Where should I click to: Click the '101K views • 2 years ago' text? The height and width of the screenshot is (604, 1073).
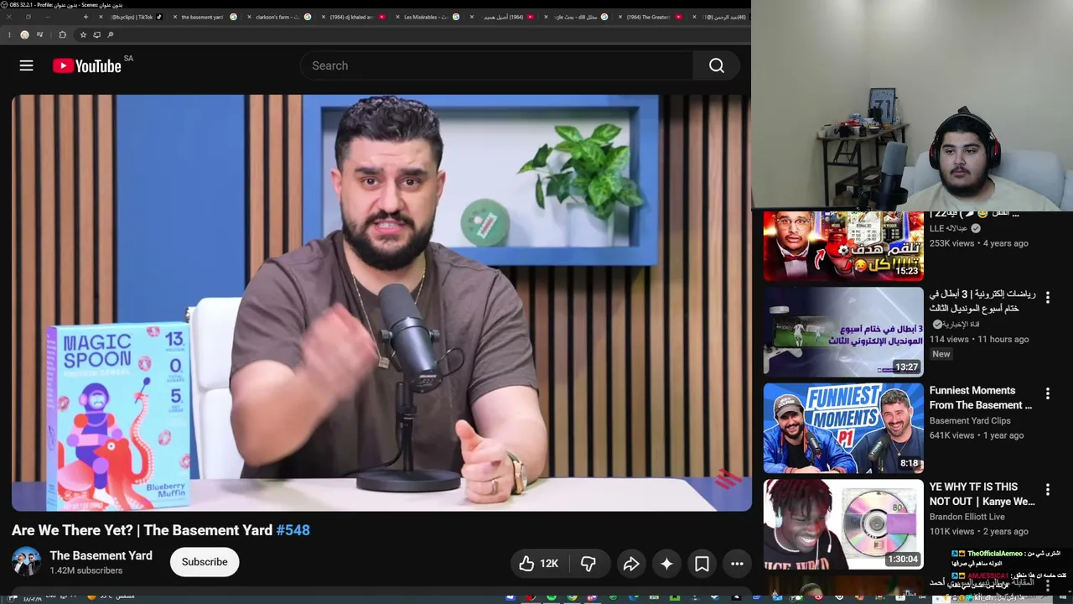979,531
